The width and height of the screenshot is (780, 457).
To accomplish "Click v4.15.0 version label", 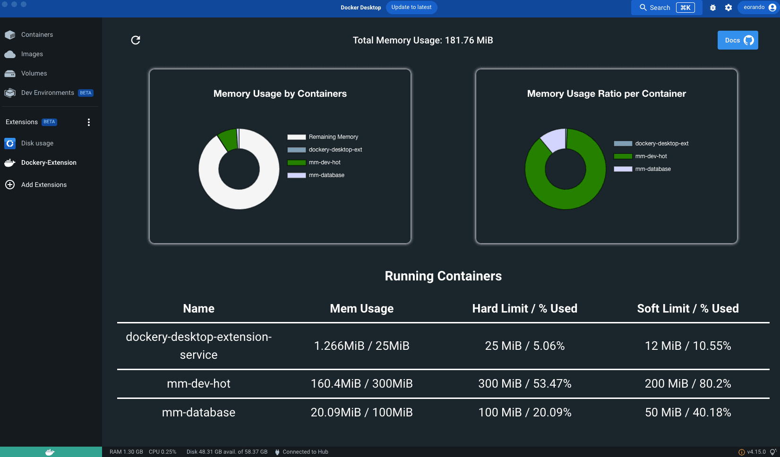I will coord(756,452).
